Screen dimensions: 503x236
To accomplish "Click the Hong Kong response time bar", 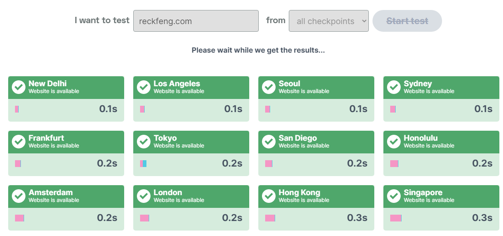I will (x=270, y=218).
